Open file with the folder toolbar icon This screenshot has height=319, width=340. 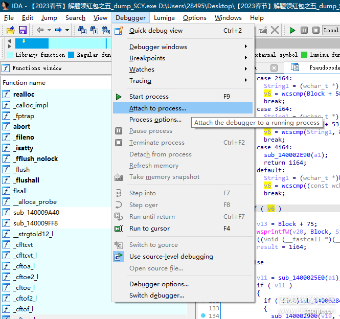(x=10, y=30)
